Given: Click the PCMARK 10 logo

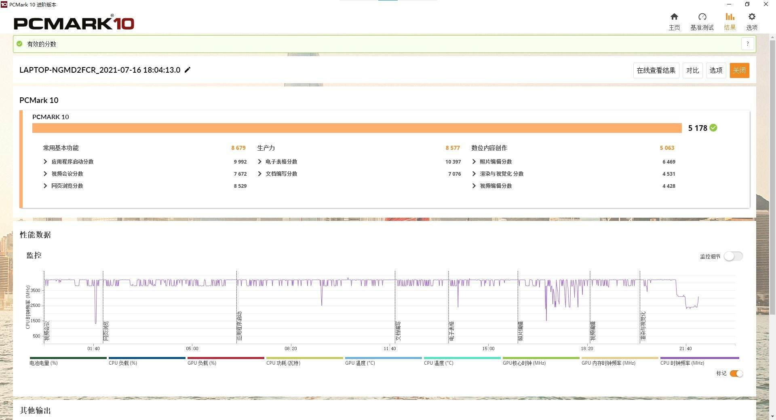Looking at the screenshot, I should (74, 23).
